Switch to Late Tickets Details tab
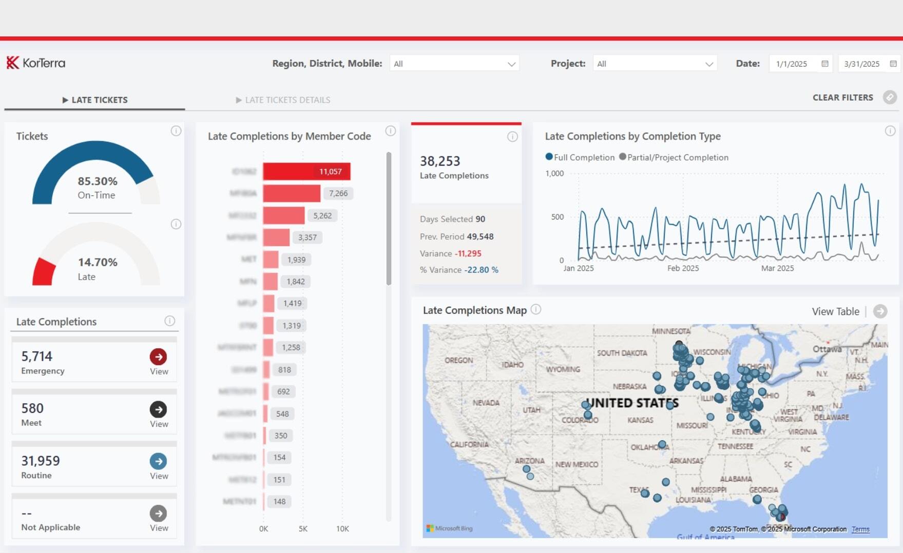The image size is (903, 553). click(x=283, y=100)
